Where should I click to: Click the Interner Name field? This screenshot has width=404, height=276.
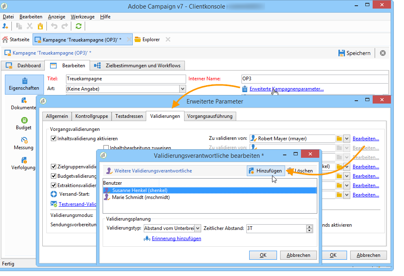tap(314, 79)
